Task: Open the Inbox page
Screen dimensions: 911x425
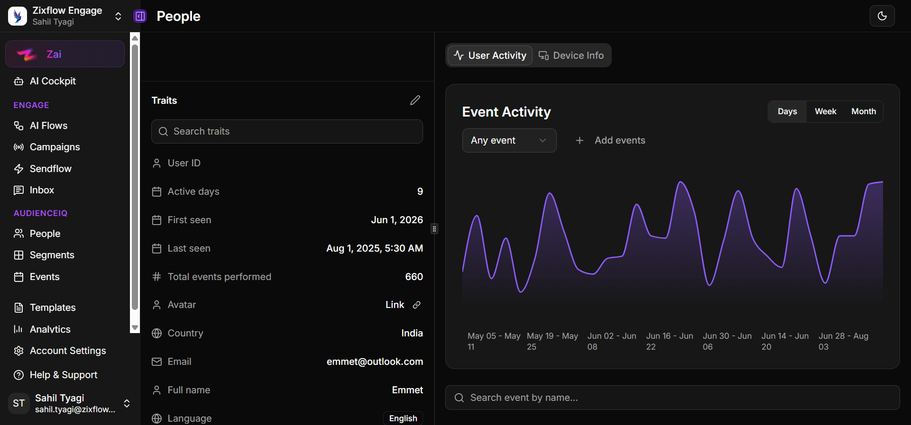Action: (x=42, y=190)
